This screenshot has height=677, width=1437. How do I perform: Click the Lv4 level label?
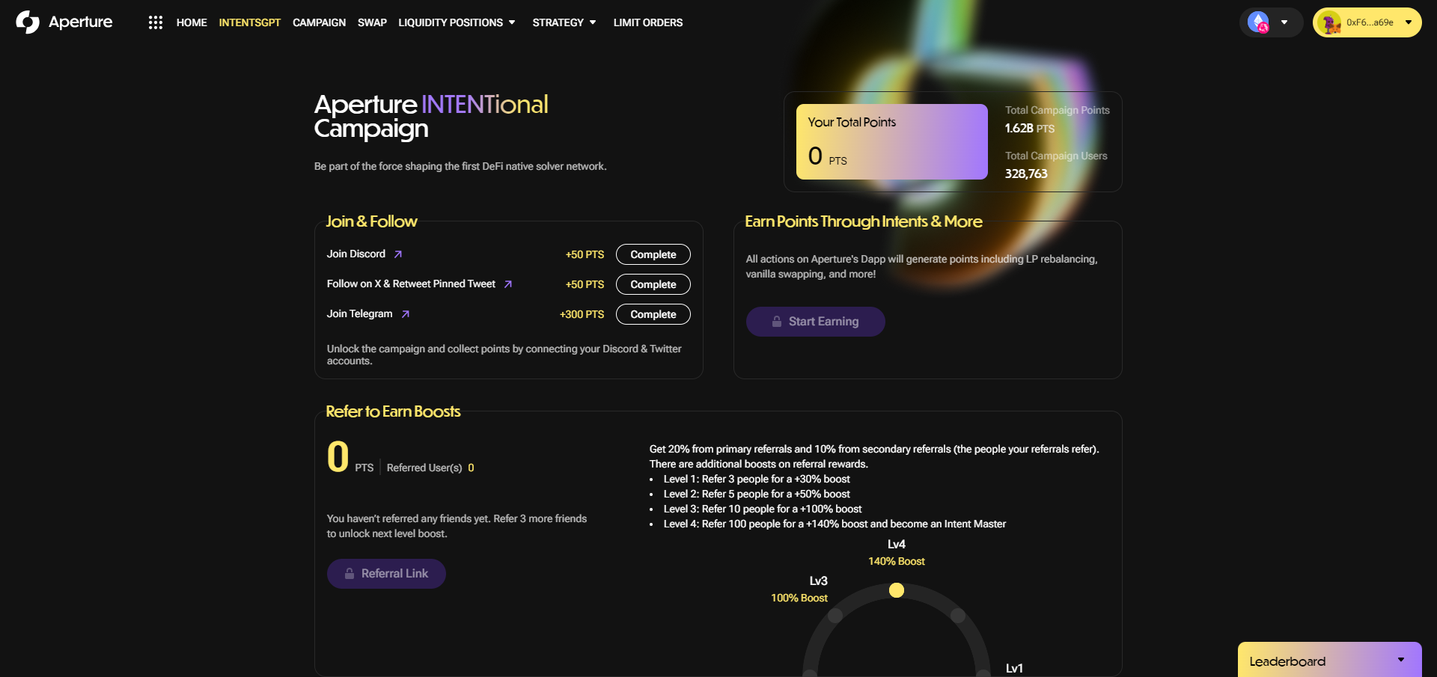coord(897,545)
